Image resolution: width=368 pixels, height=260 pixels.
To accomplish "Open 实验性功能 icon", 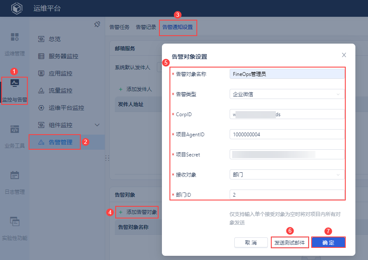I will [15, 221].
